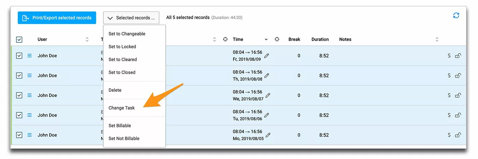The height and width of the screenshot is (159, 478).
Task: Toggle the select-all checkbox in header row
Action: pos(19,40)
